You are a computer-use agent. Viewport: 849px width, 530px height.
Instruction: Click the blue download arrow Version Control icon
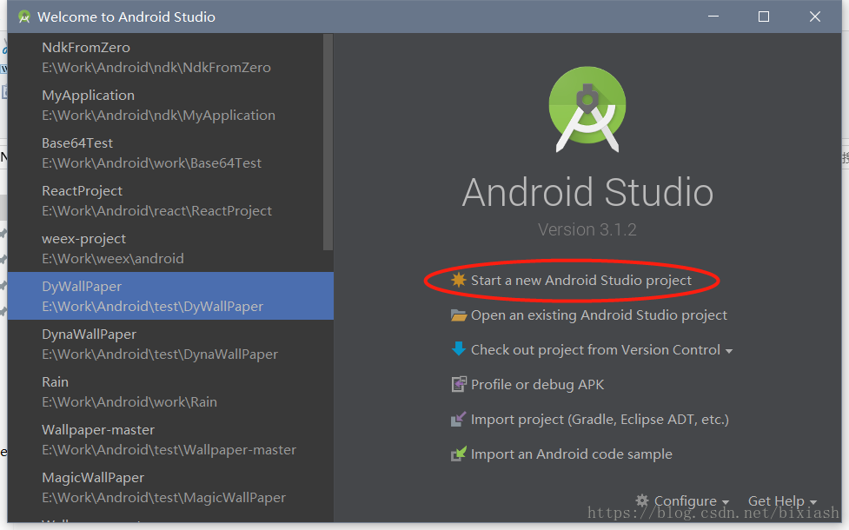(x=459, y=349)
